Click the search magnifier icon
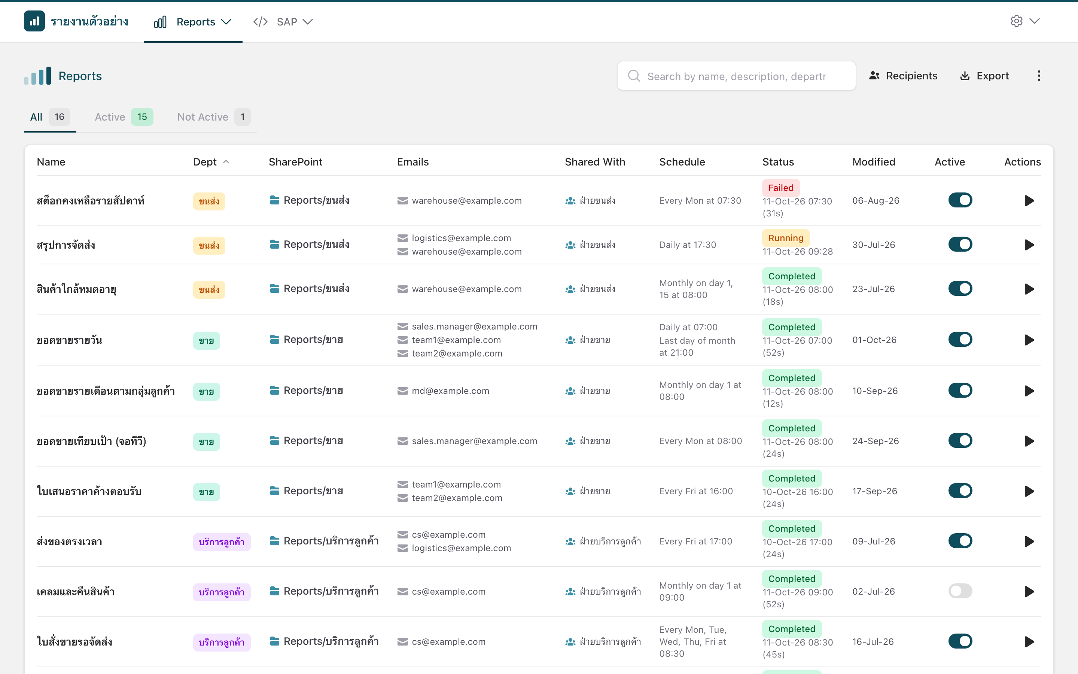Screen dimensions: 1078x674 click(634, 76)
